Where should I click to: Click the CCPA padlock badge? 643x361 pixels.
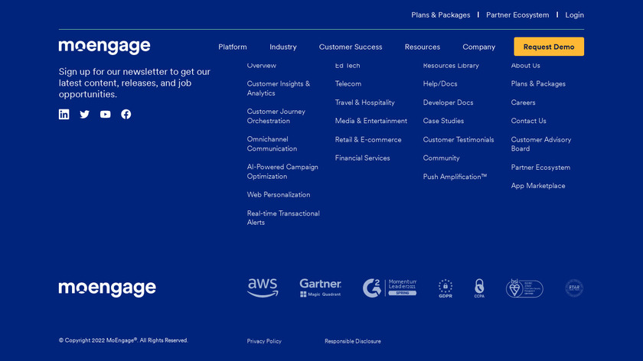[x=479, y=288]
